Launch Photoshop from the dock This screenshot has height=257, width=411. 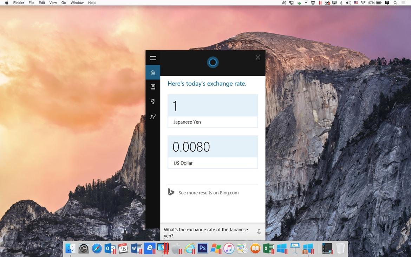click(x=202, y=248)
